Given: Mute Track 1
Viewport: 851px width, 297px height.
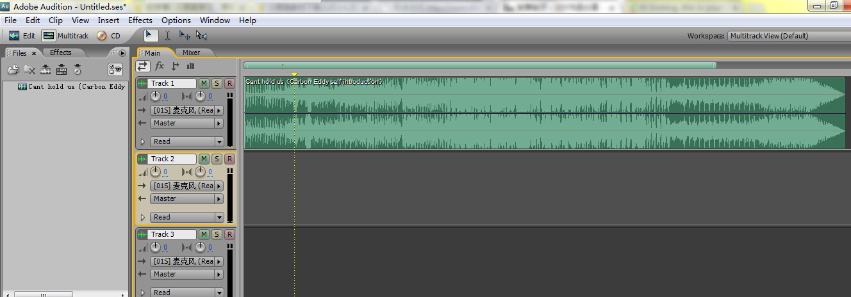Looking at the screenshot, I should tap(204, 83).
